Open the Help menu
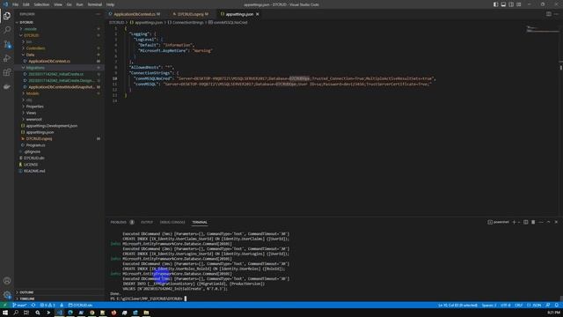 [x=110, y=4]
